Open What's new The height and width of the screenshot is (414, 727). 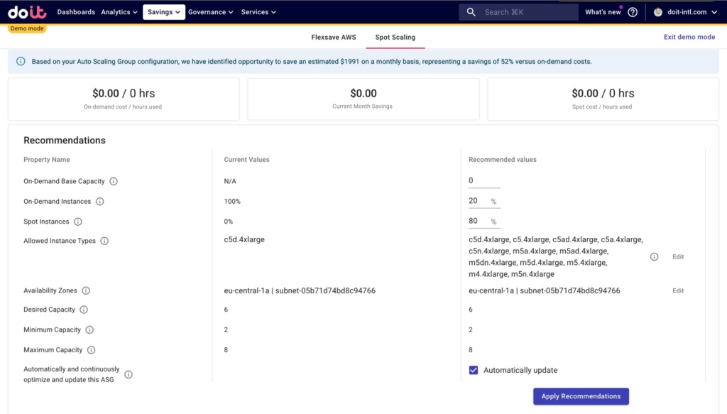pyautogui.click(x=603, y=12)
